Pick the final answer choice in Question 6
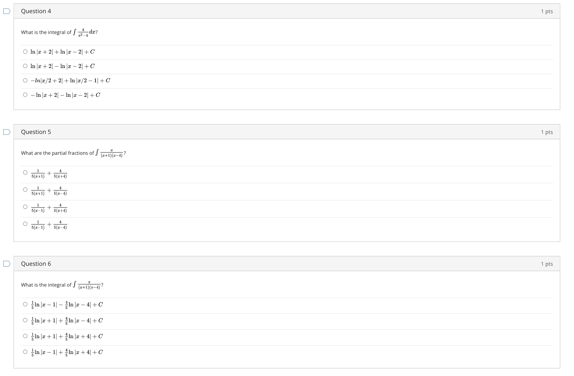Image resolution: width=574 pixels, height=376 pixels. [x=25, y=352]
